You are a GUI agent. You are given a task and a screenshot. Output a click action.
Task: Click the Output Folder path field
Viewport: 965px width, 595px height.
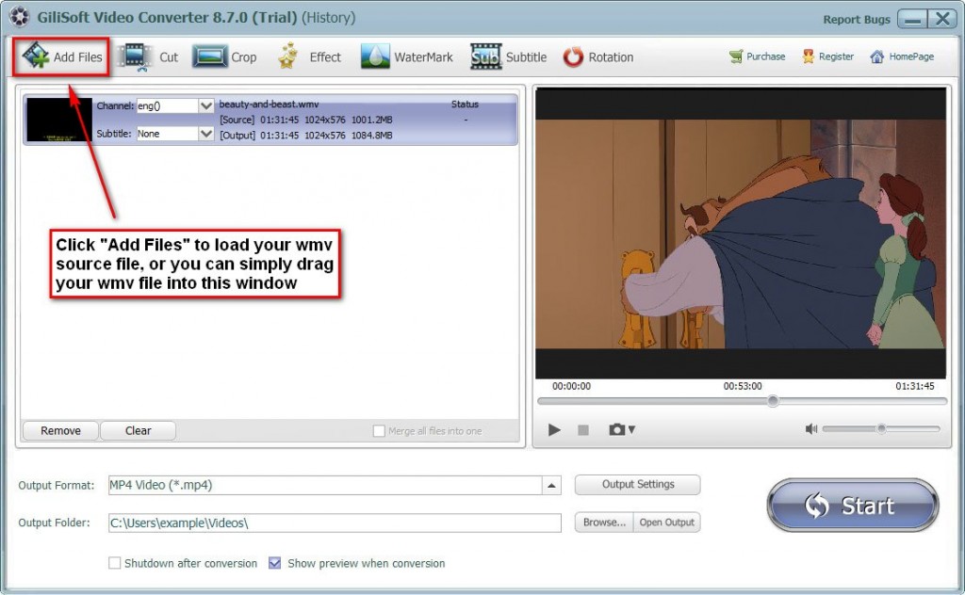(335, 523)
